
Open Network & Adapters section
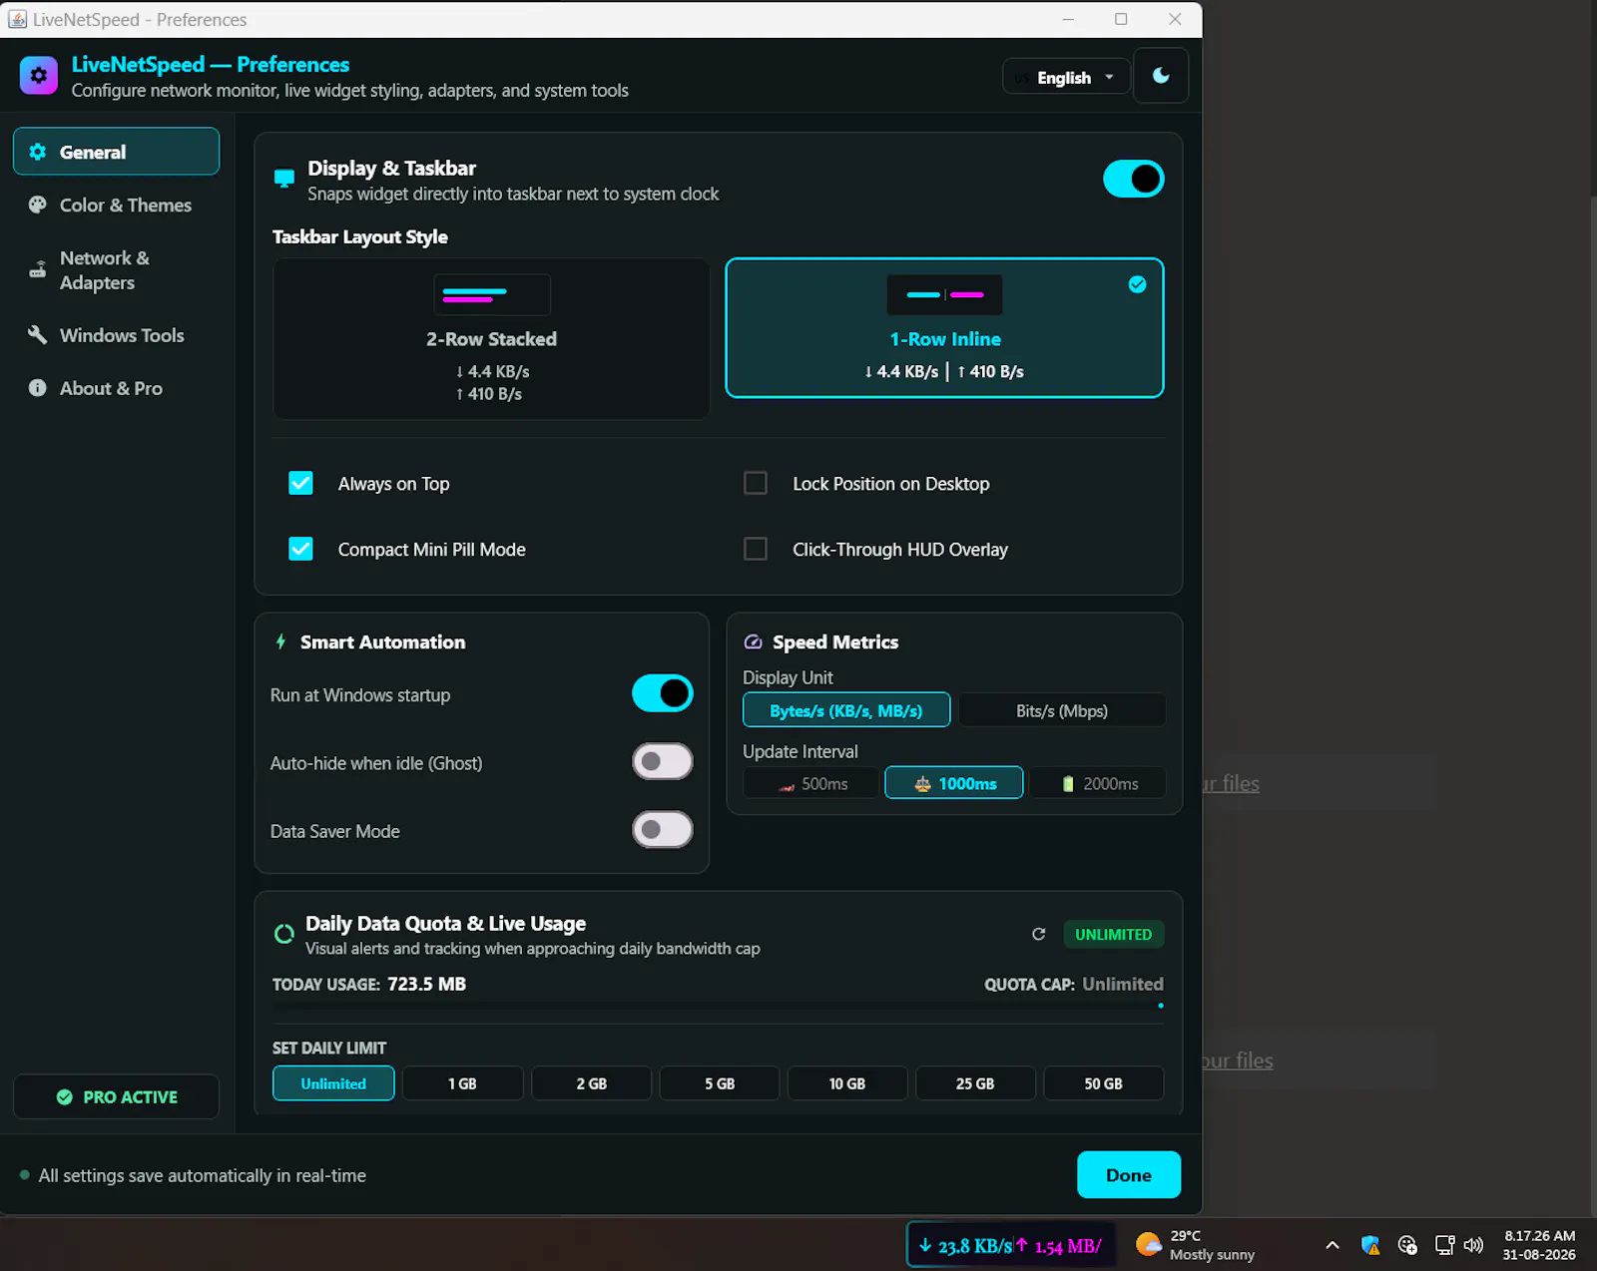point(117,270)
